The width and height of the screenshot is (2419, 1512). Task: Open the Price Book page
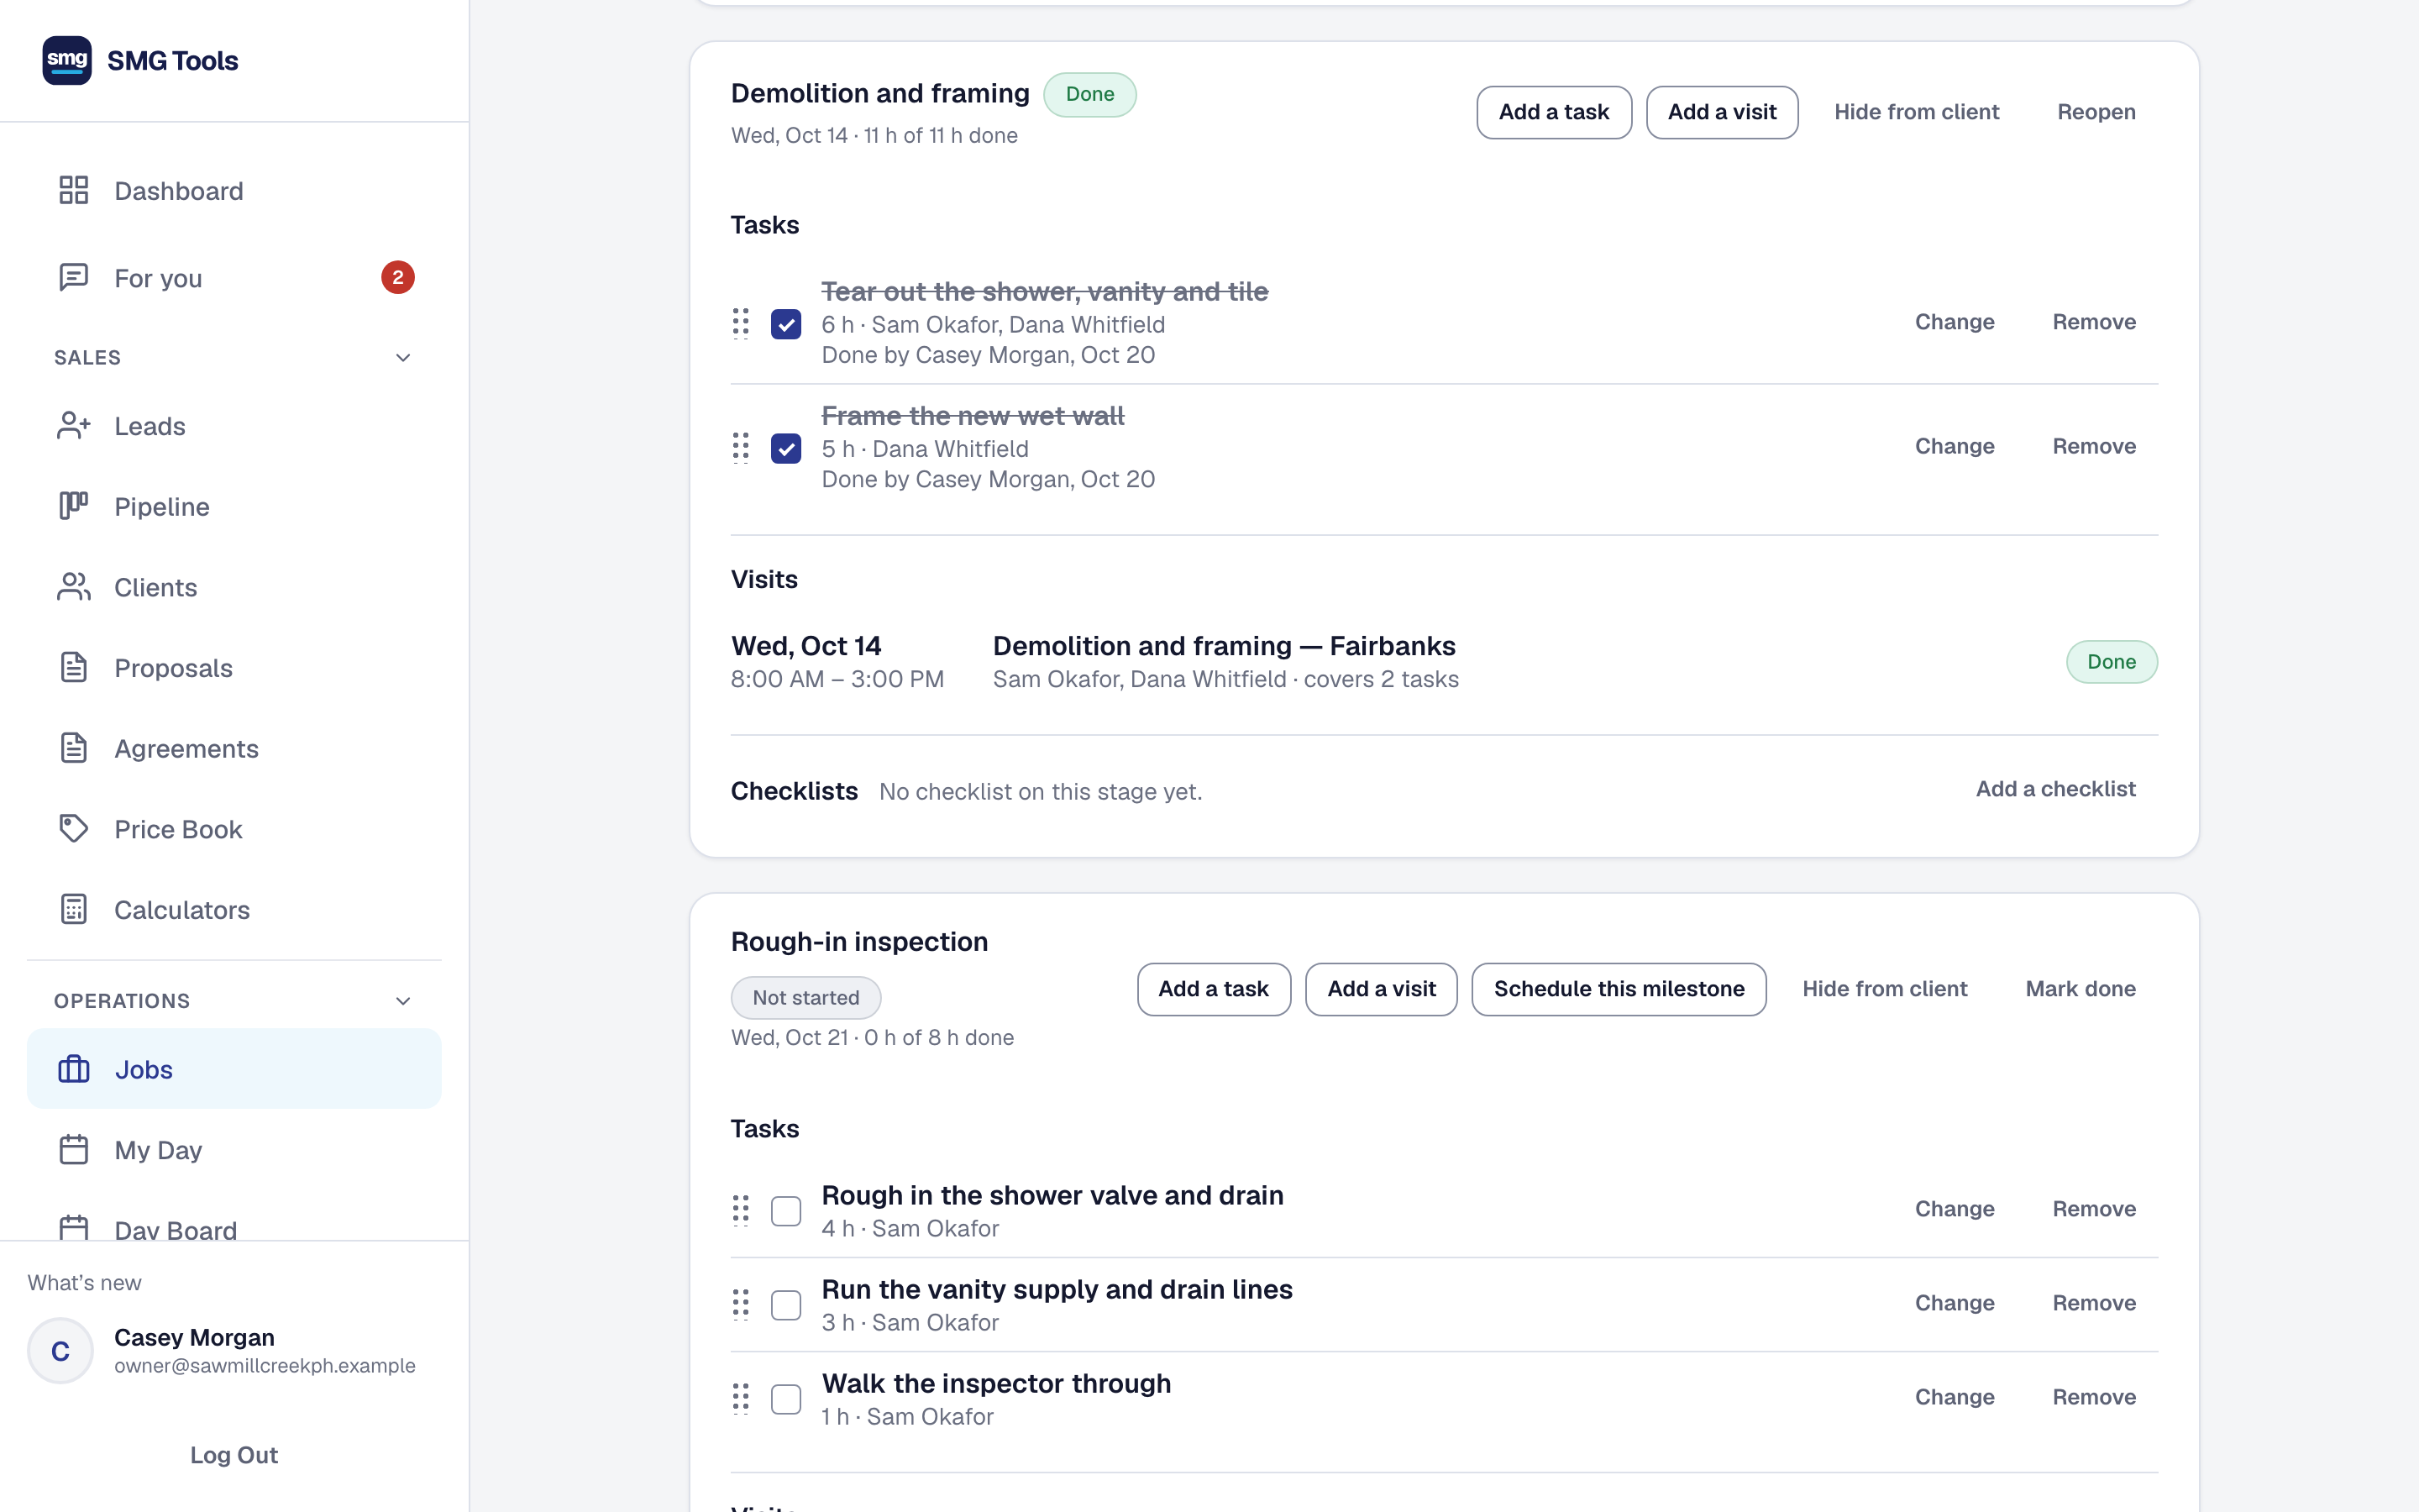pos(234,829)
